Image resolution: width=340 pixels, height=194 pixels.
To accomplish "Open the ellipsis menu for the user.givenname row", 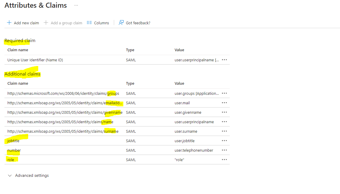I will point(224,112).
